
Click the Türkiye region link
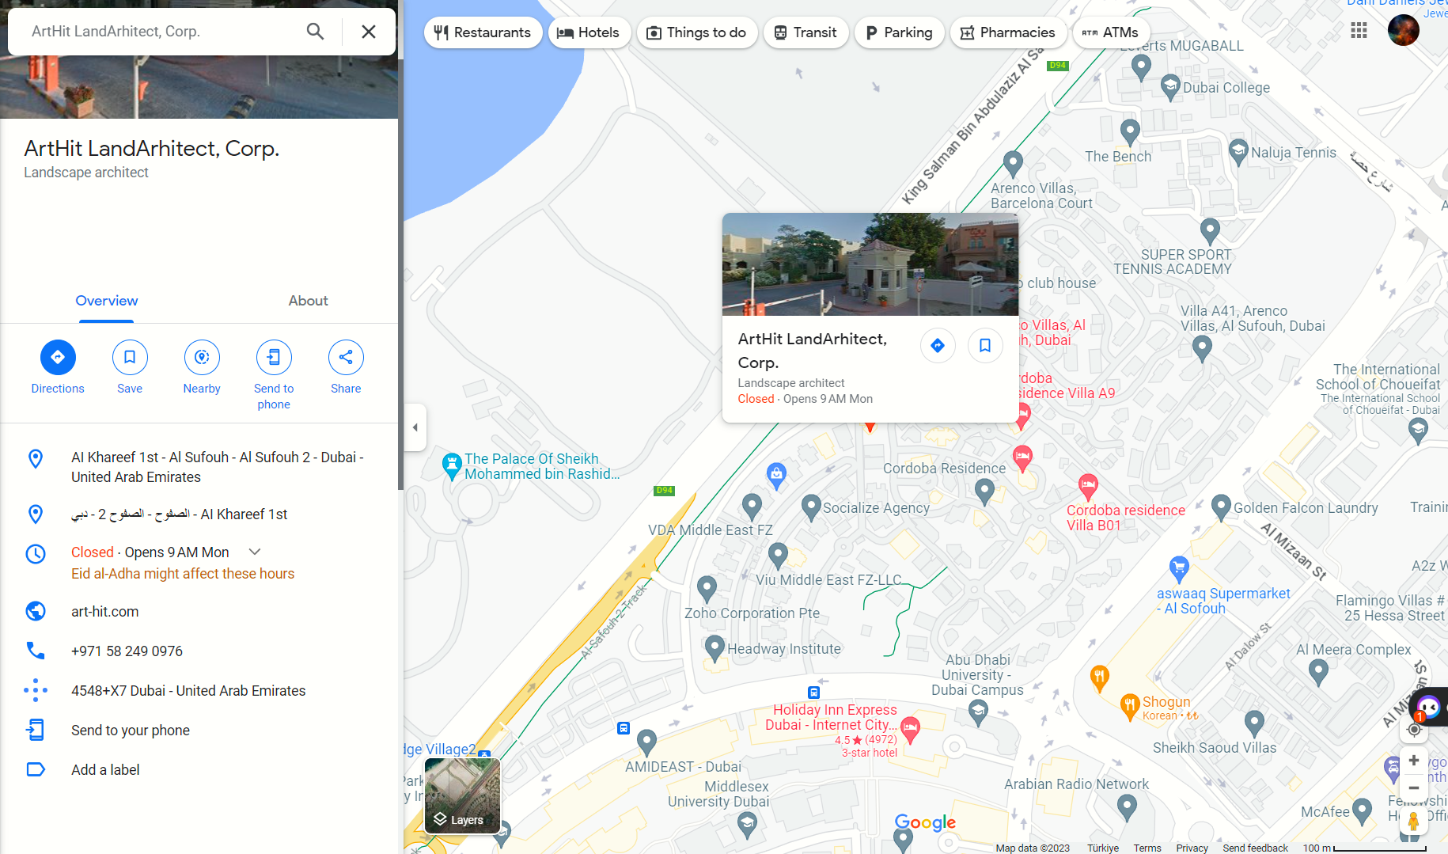click(1103, 848)
